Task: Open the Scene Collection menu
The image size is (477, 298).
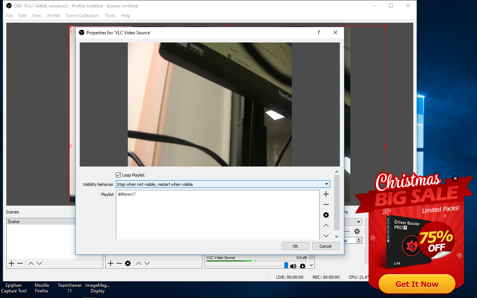Action: pyautogui.click(x=82, y=16)
